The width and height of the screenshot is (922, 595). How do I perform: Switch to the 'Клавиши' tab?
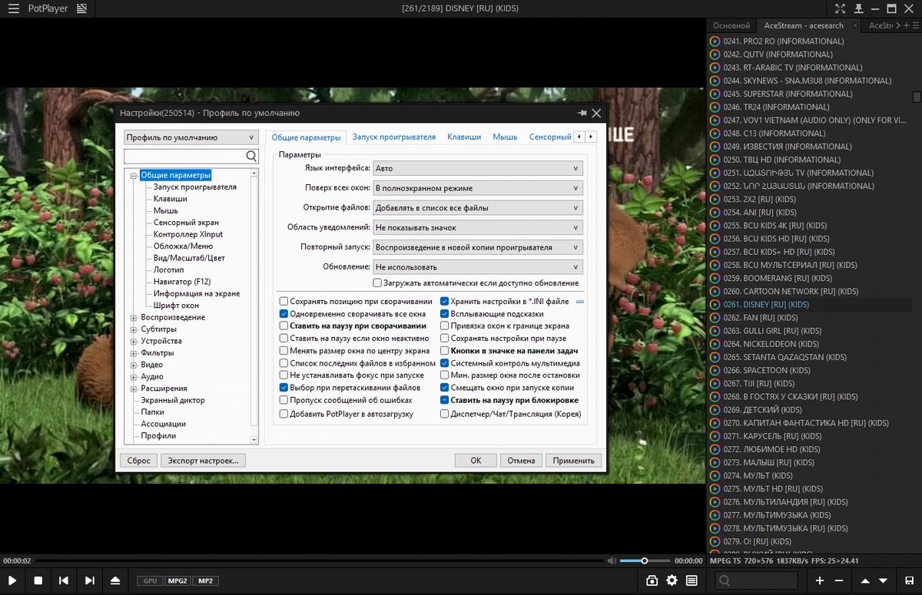(464, 137)
